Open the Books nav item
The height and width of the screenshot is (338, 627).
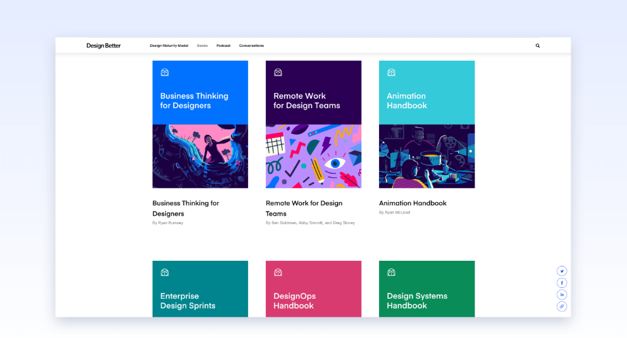pos(202,46)
